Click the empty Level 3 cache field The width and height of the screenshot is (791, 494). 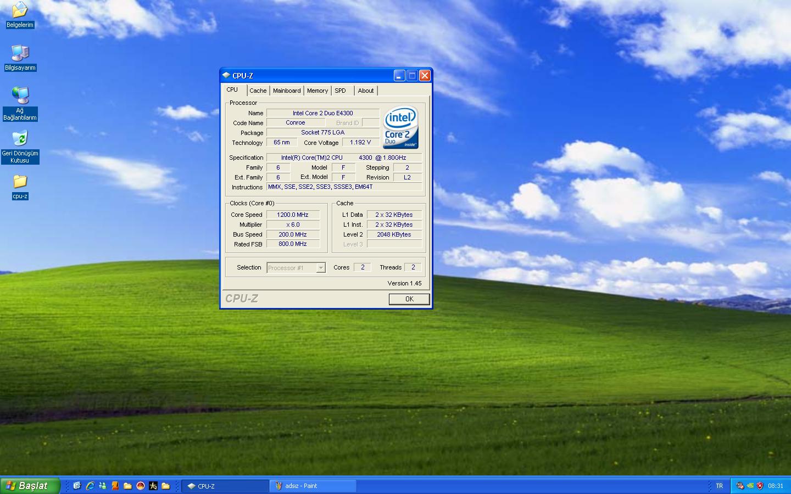394,244
